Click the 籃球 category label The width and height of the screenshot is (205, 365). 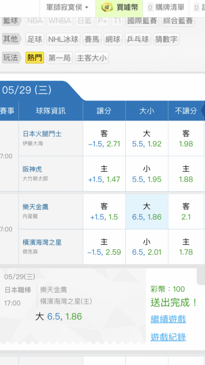[11, 21]
